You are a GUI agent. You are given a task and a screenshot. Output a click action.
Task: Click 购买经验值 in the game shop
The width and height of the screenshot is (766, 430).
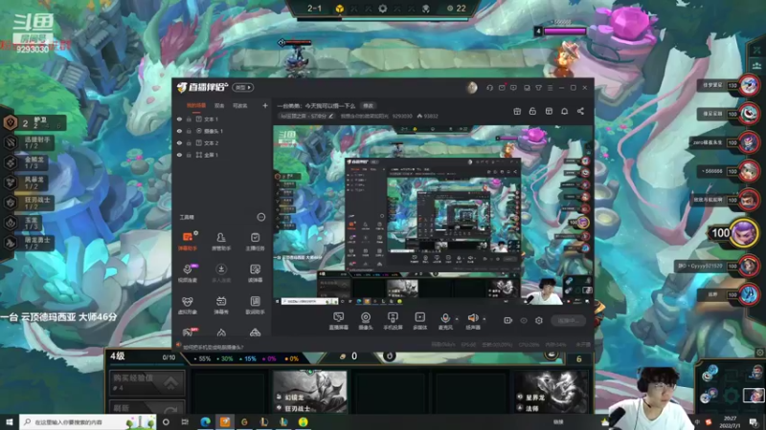point(146,381)
